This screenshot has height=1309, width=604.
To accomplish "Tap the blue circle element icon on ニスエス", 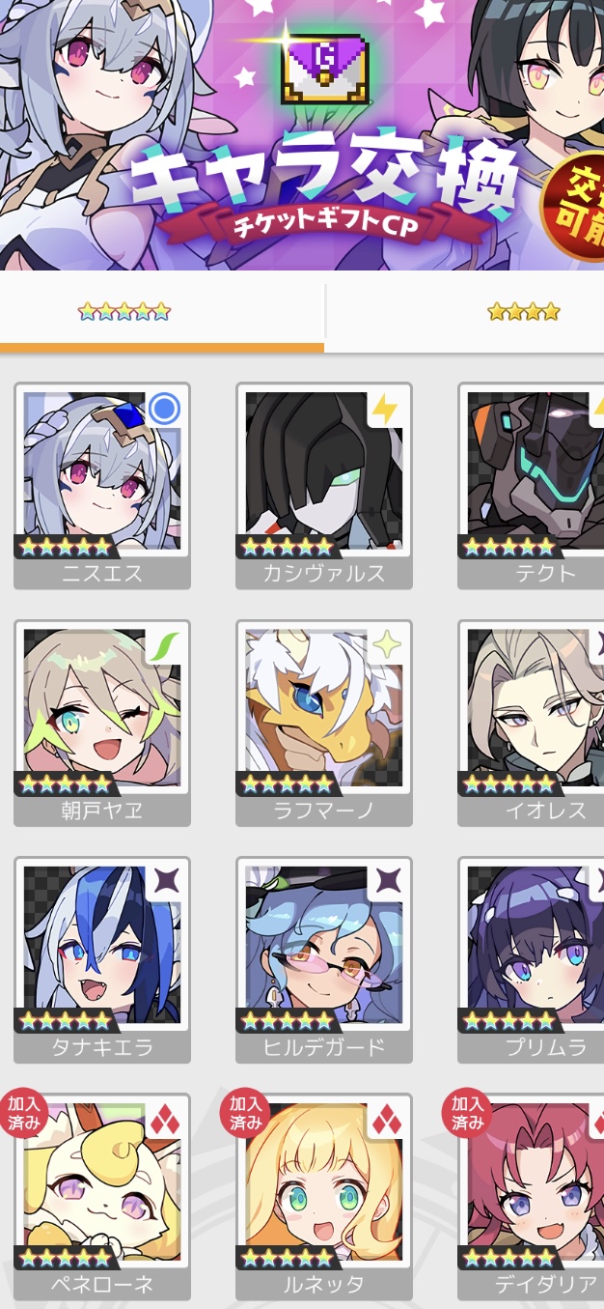I will (x=165, y=410).
